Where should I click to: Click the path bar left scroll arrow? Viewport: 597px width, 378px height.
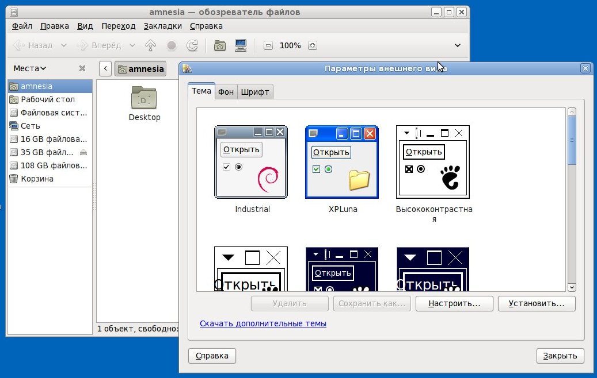click(105, 69)
